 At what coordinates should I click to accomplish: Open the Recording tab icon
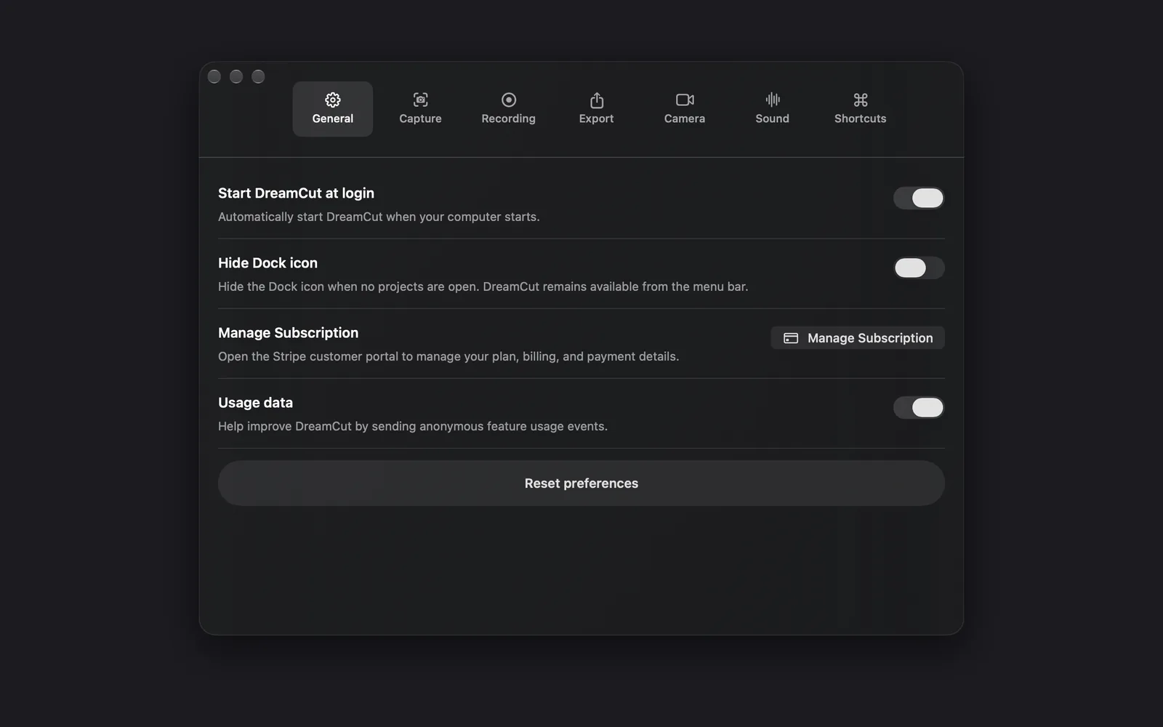click(x=509, y=100)
